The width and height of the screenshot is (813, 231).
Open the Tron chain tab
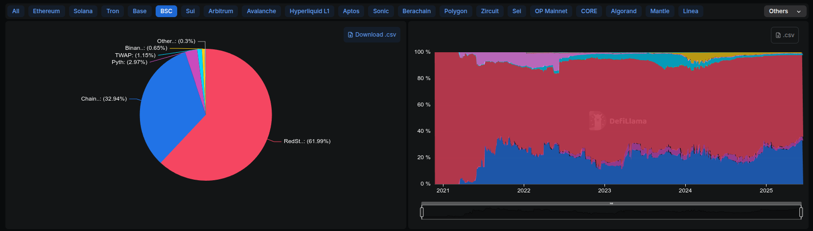[x=113, y=11]
